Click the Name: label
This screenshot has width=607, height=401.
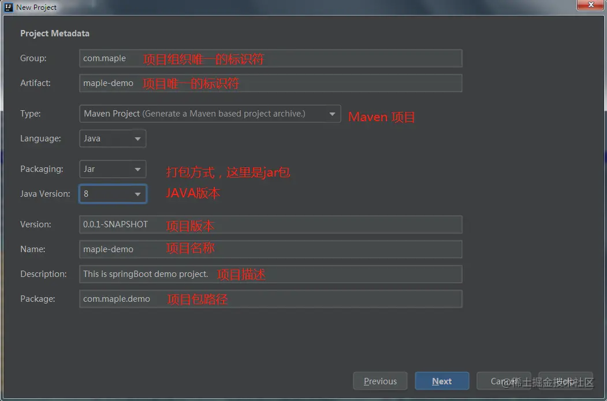click(33, 249)
